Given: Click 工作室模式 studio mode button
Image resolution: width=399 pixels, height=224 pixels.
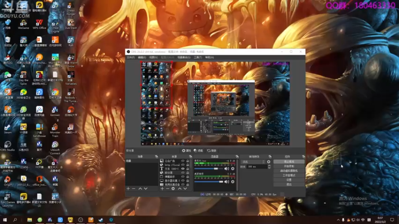Looking at the screenshot, I should tap(289, 176).
